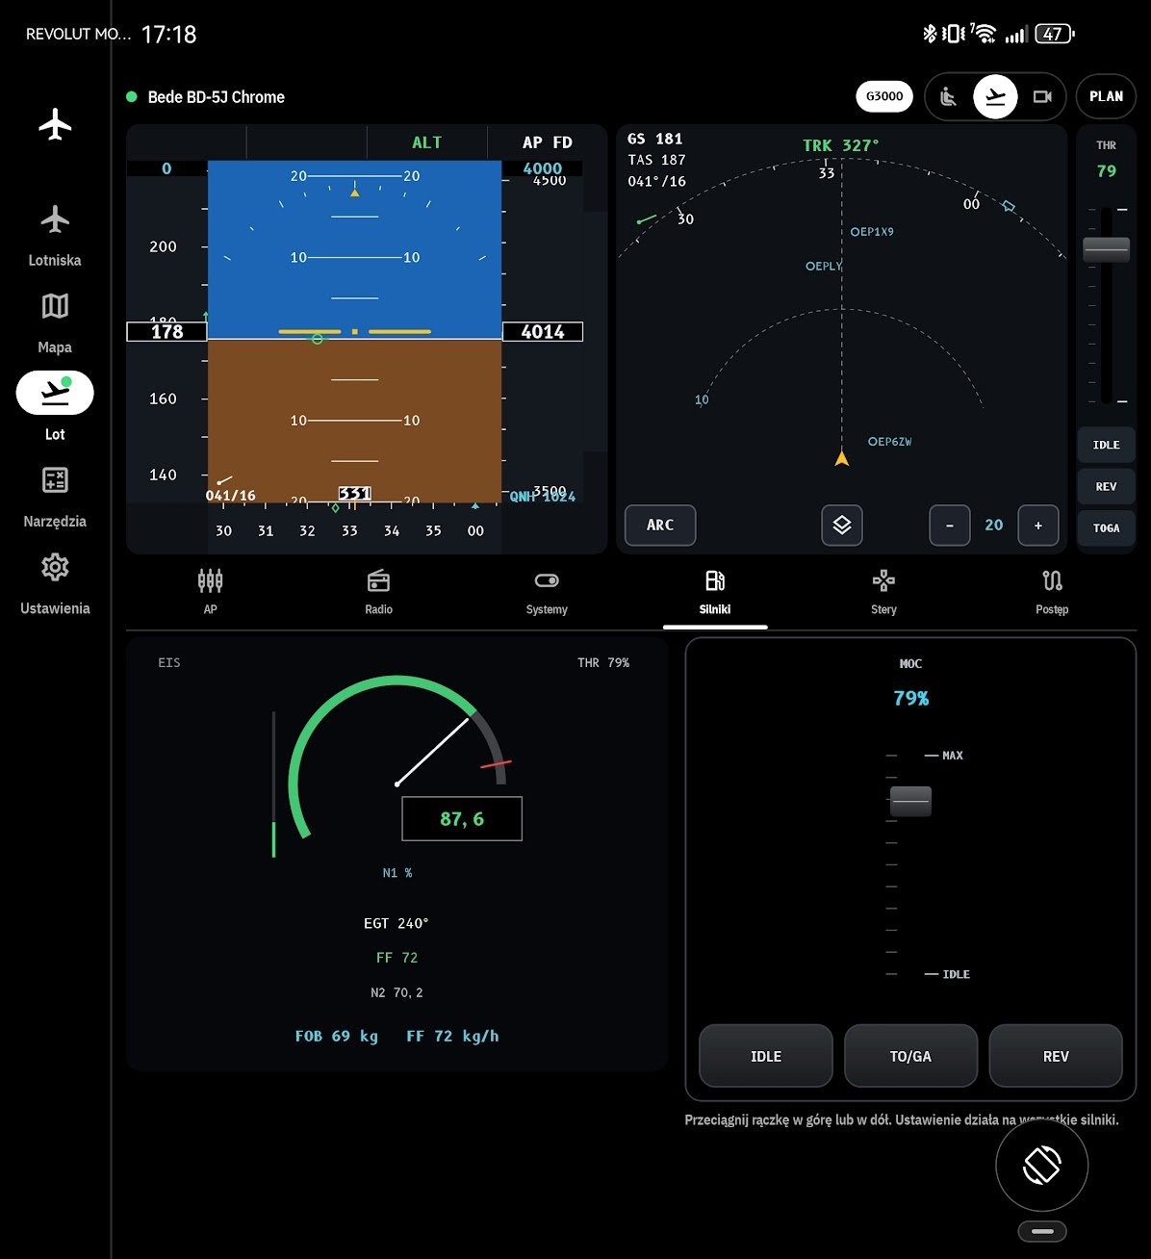Toggle the G3000 avionics pill
Screen dimensions: 1151x1259
(884, 96)
